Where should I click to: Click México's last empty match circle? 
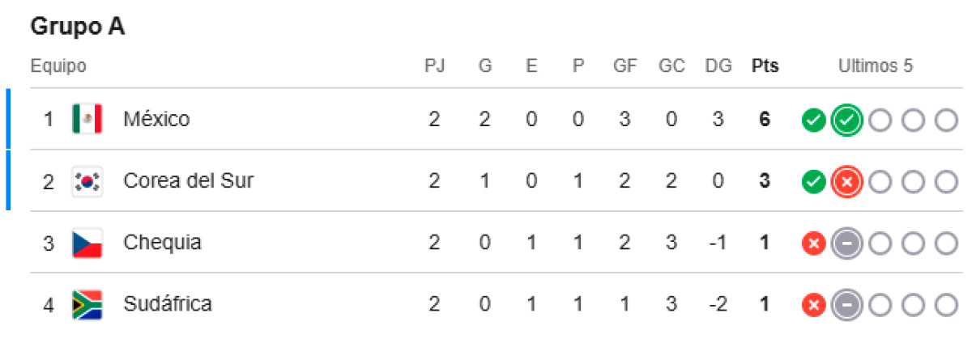pyautogui.click(x=946, y=121)
